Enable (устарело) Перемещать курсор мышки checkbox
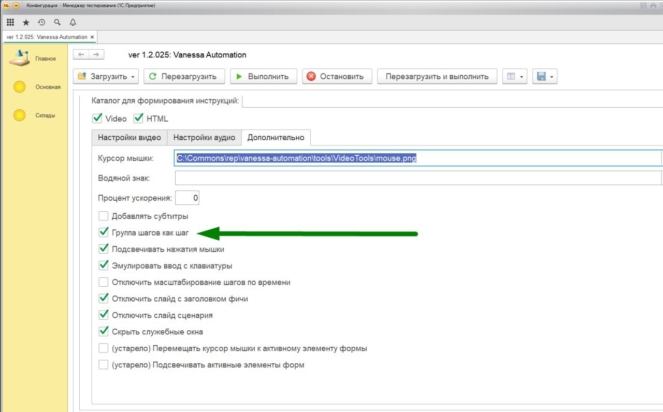This screenshot has width=663, height=412. [104, 348]
